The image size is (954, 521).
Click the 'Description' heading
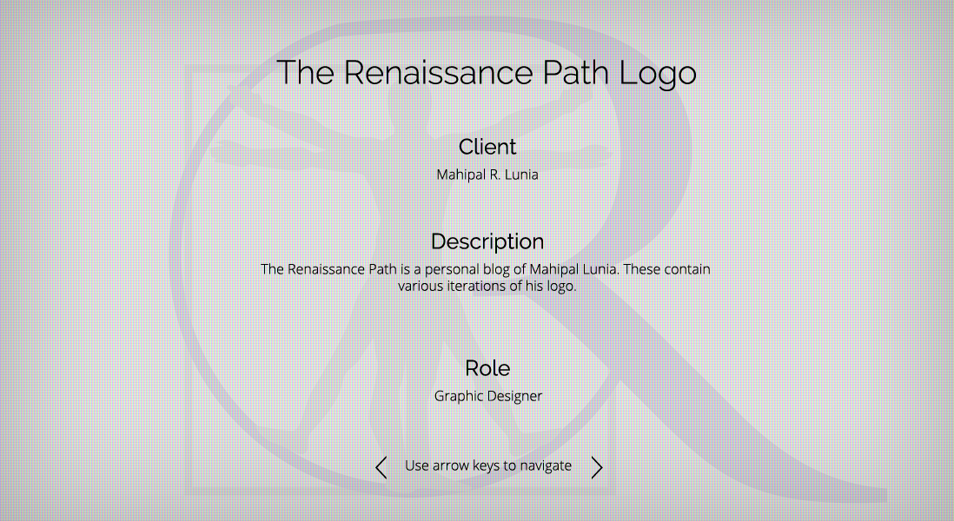(487, 241)
